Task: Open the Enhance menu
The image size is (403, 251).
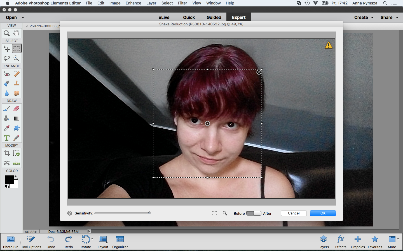Action: click(133, 3)
